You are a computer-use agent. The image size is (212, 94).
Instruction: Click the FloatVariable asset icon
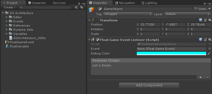click(7, 46)
